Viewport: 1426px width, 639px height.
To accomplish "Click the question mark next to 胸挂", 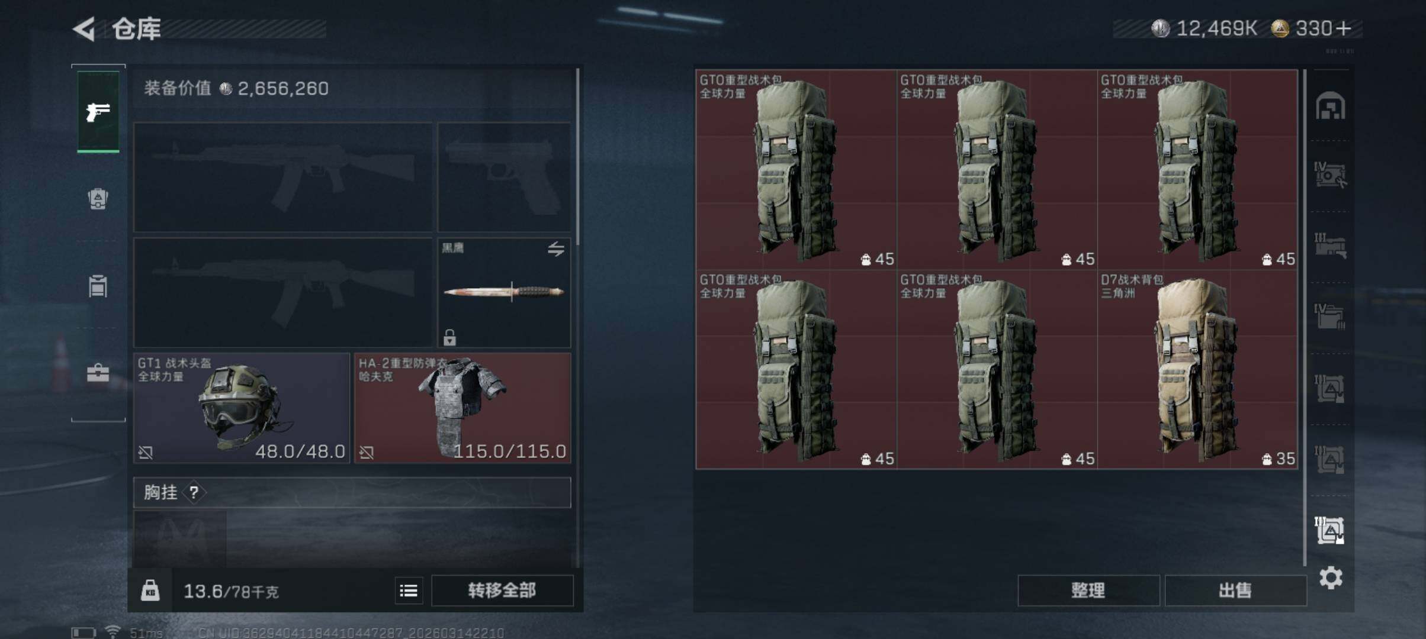I will [x=194, y=492].
